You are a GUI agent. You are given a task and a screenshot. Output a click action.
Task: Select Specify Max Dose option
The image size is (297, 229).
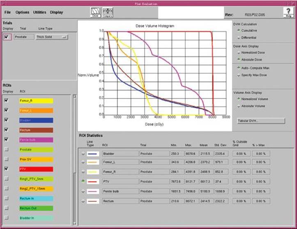[239, 75]
